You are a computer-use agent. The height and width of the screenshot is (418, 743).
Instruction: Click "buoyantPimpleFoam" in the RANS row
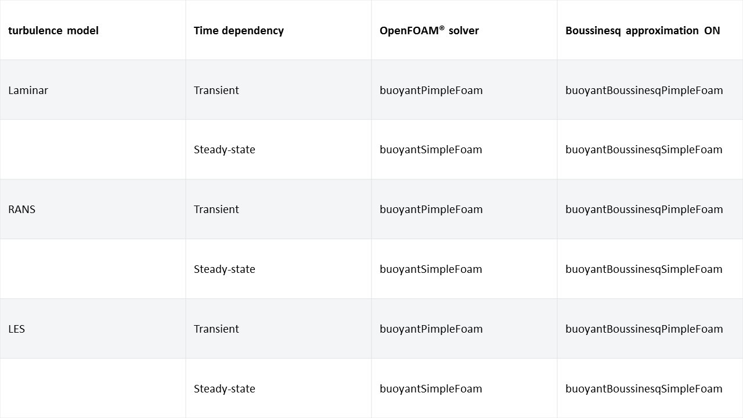[431, 210]
